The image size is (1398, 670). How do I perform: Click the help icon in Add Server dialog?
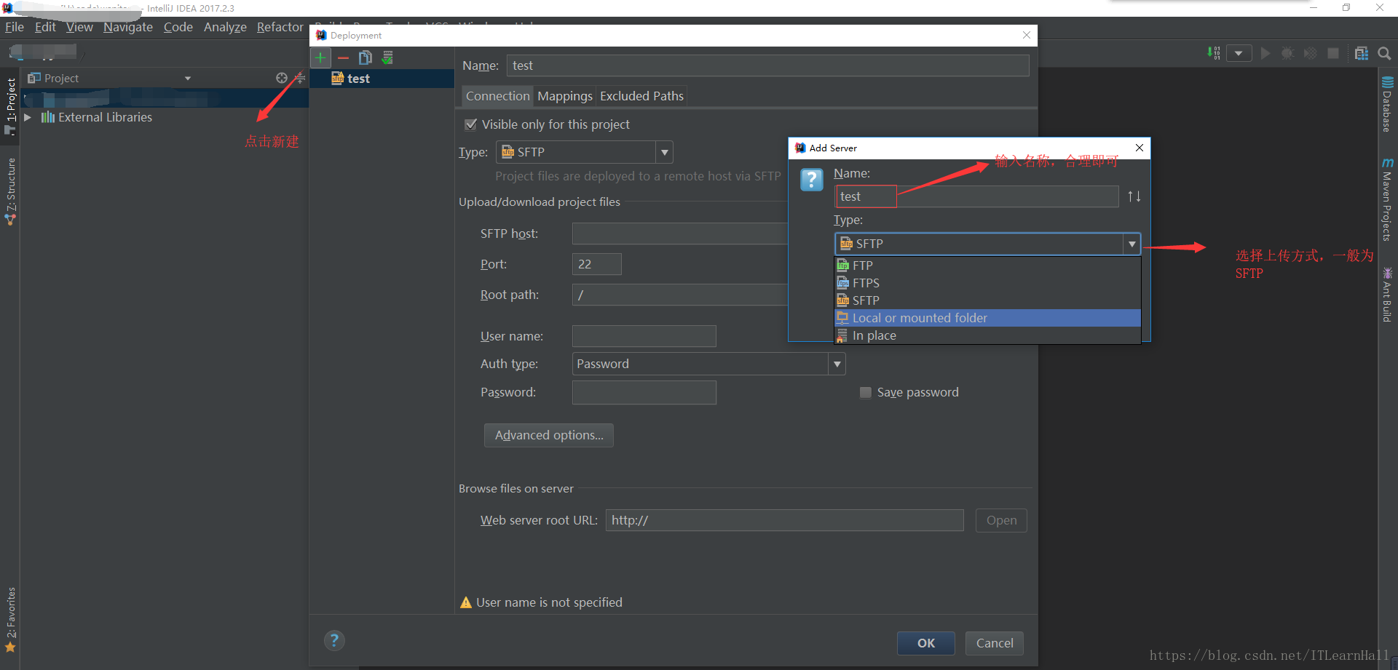[x=811, y=179]
